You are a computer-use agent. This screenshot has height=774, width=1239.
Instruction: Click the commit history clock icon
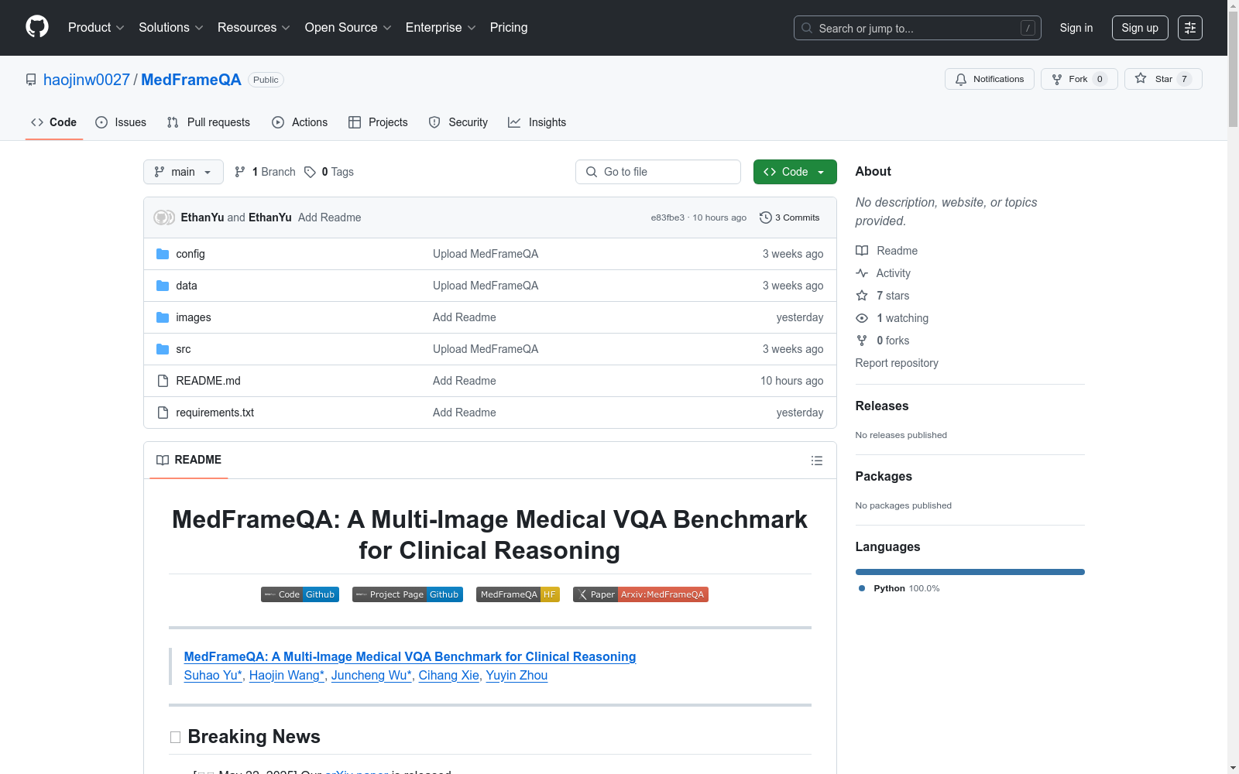[x=766, y=217]
